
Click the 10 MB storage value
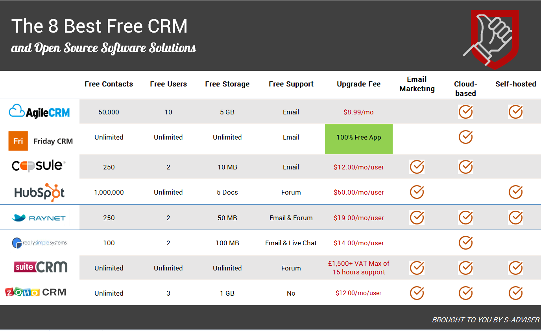click(227, 167)
